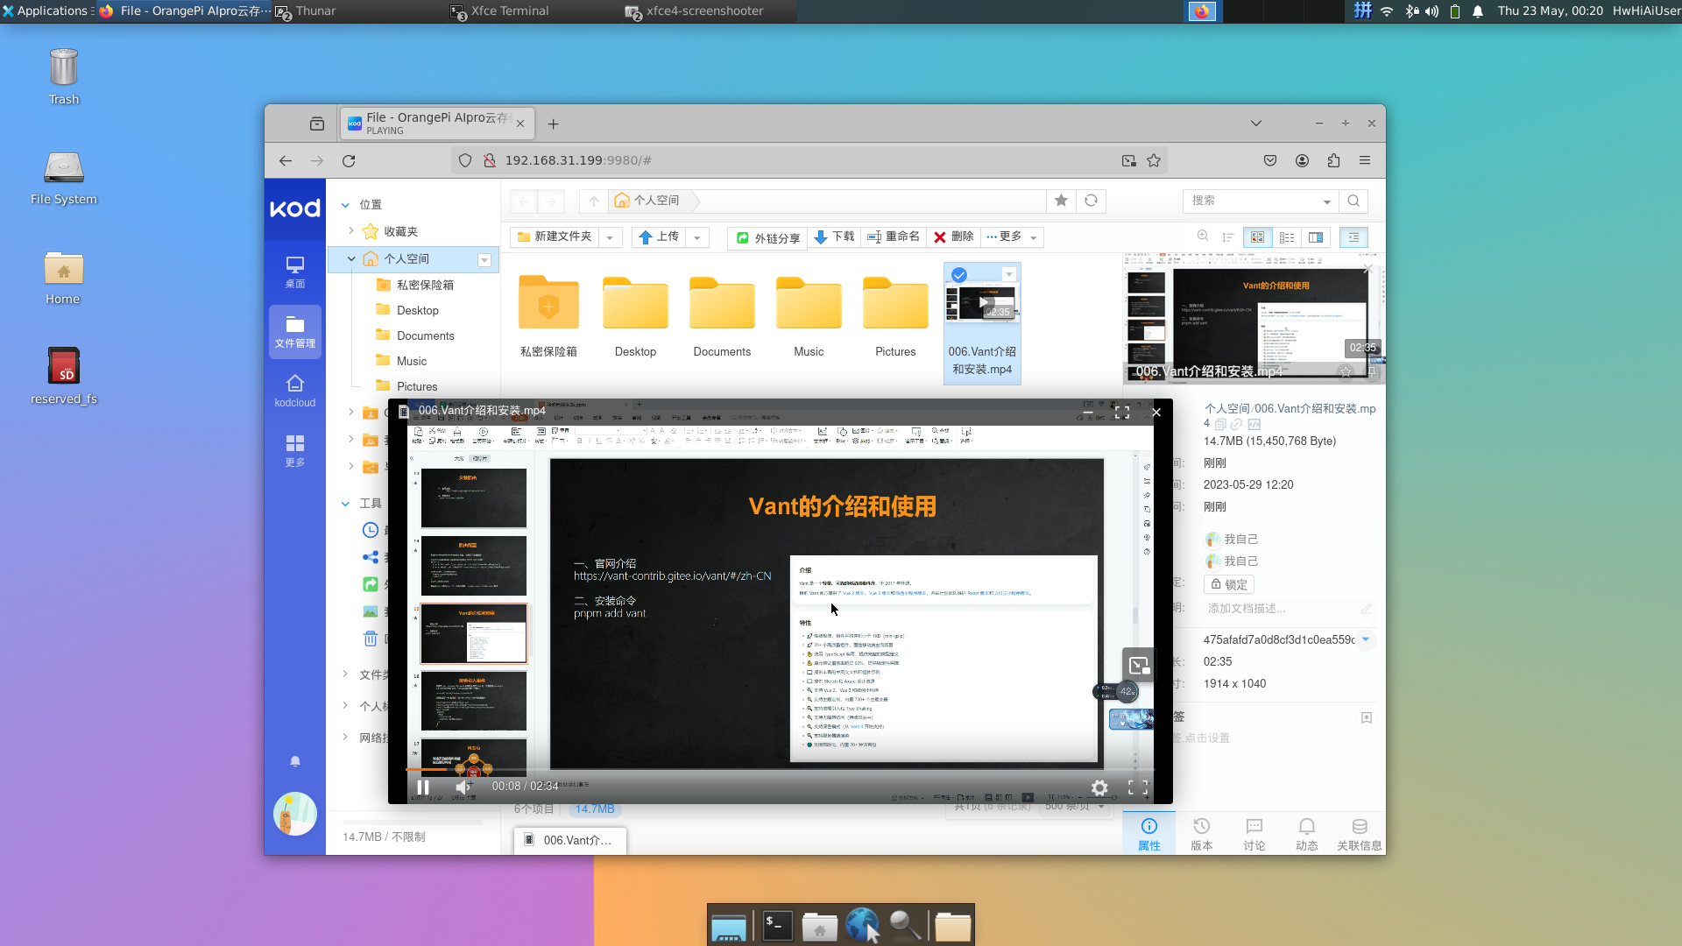Enter fullscreen in video control bar
This screenshot has height=946, width=1682.
pyautogui.click(x=1138, y=787)
